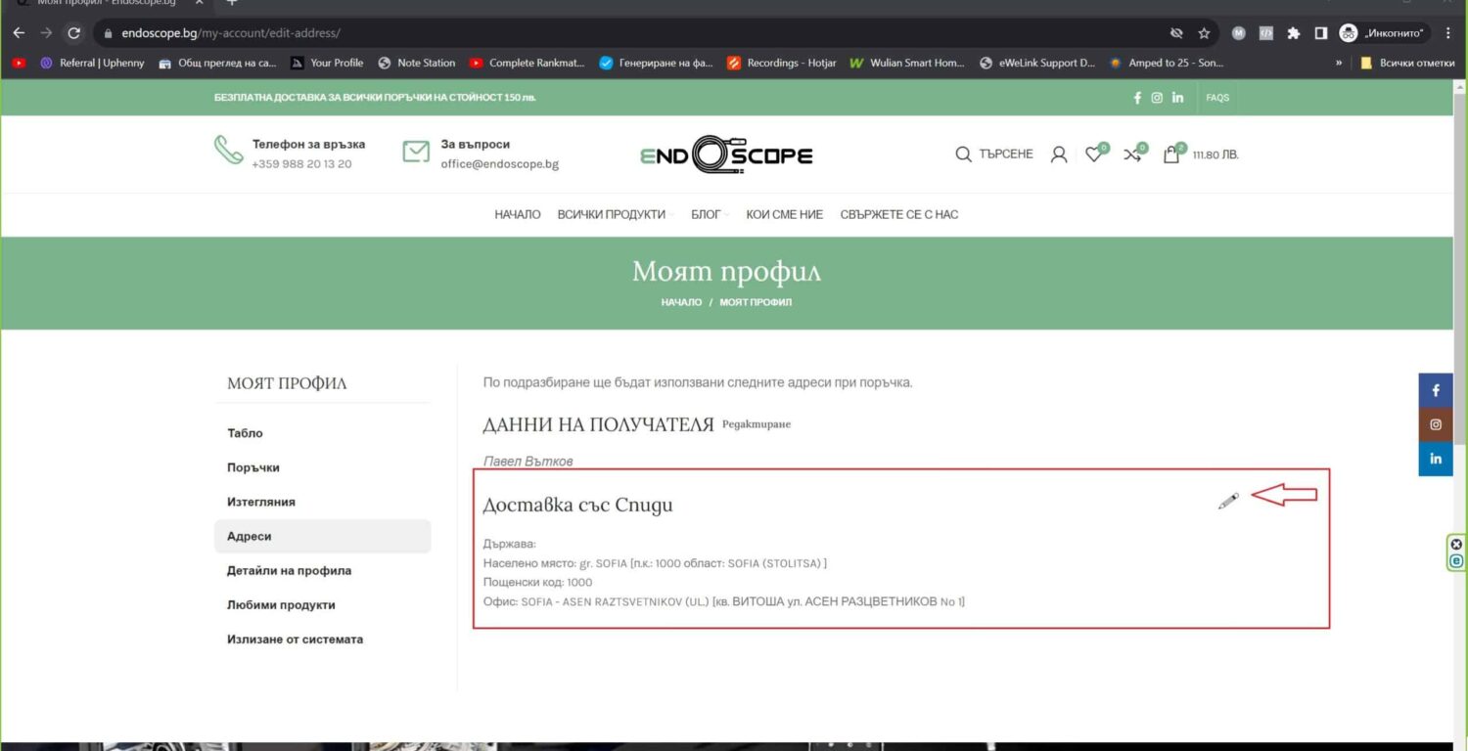Reload the page with the refresh icon
Image resolution: width=1468 pixels, height=751 pixels.
click(74, 33)
